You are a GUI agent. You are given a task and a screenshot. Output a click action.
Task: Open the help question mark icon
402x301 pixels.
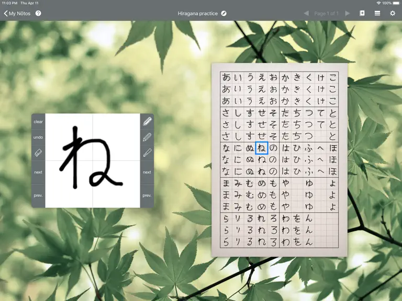[x=38, y=13]
